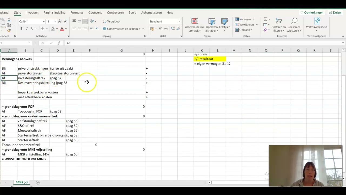Open Opmaken als tabel gallery
The height and width of the screenshot is (195, 346).
point(212,25)
